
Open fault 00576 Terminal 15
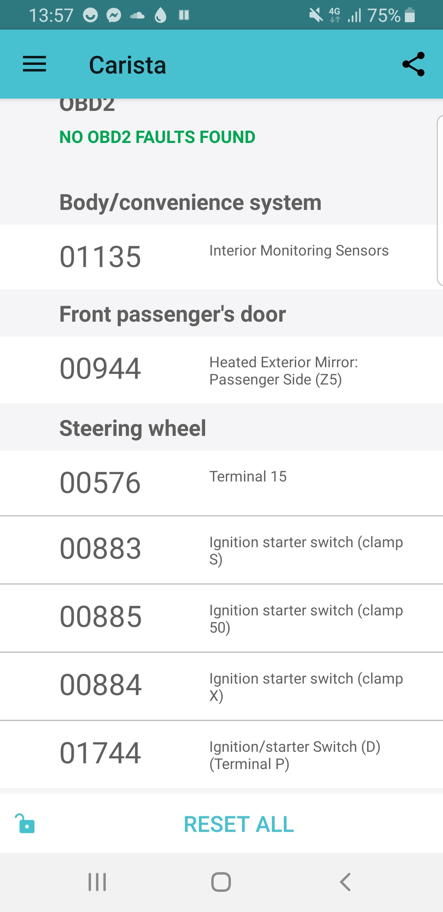[x=221, y=483]
